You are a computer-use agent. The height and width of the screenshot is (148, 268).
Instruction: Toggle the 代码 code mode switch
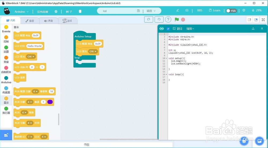pyautogui.click(x=231, y=11)
